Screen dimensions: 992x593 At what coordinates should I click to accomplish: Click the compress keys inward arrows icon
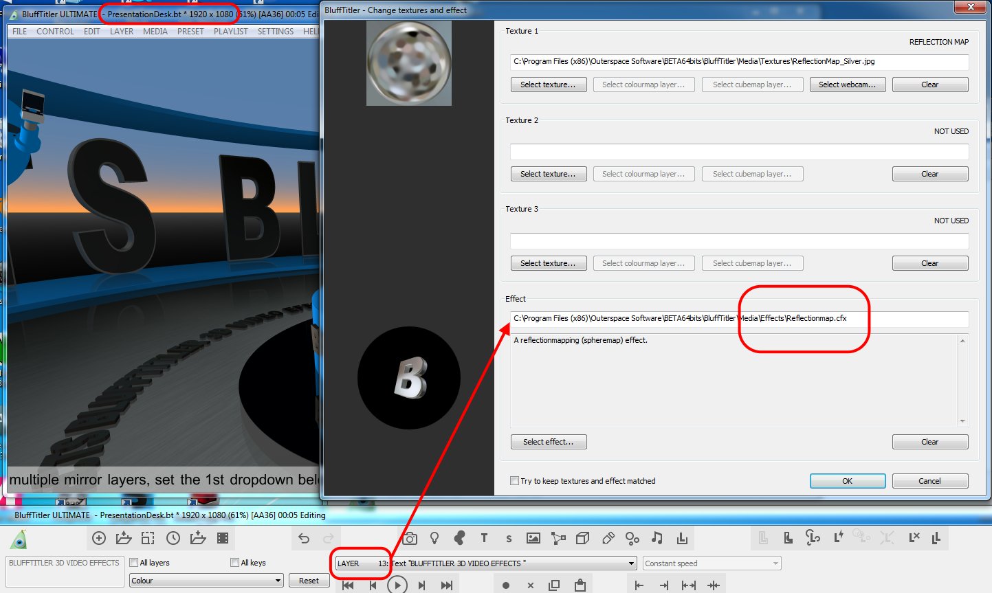click(x=714, y=585)
